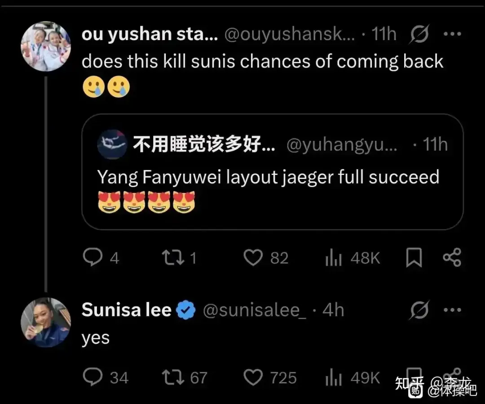Open Sunisa lee's profile picture
485x404 pixels.
coord(46,322)
